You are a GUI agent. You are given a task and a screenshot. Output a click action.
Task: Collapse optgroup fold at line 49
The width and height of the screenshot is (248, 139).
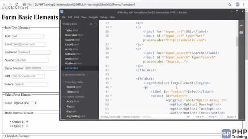tap(111, 100)
